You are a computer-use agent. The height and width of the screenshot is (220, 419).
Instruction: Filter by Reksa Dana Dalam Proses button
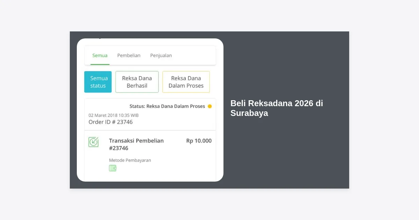click(x=186, y=82)
